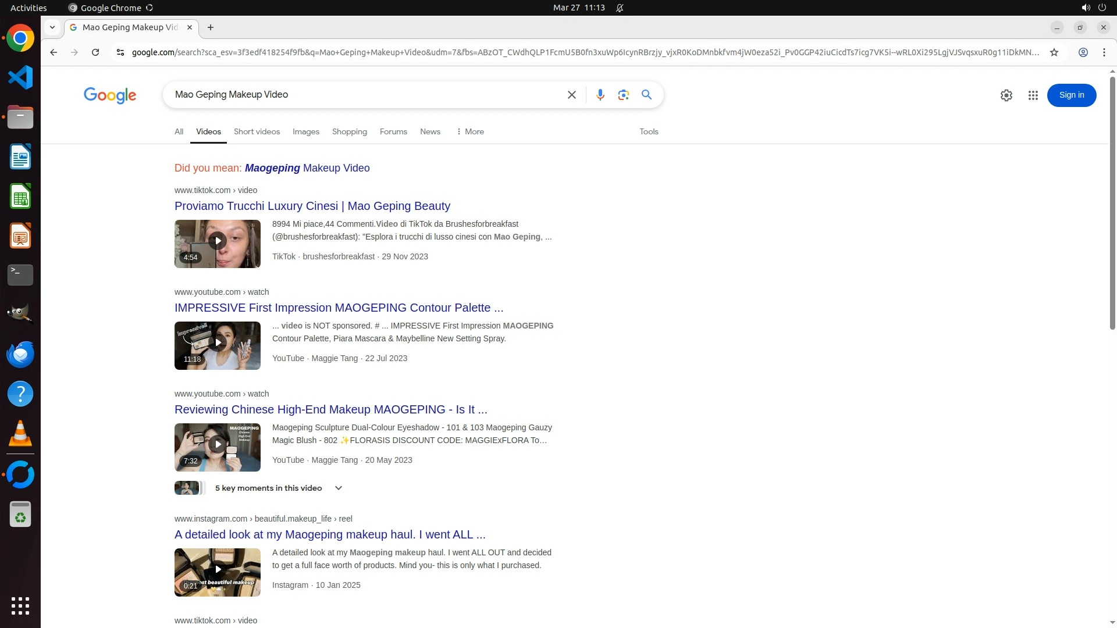Click the Sign in button

[x=1071, y=95]
